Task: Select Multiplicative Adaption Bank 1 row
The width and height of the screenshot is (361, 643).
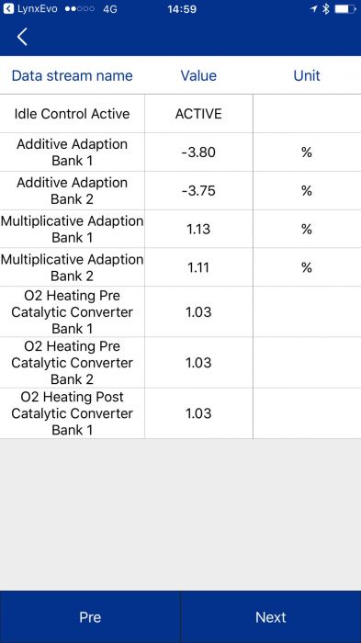Action: 180,229
